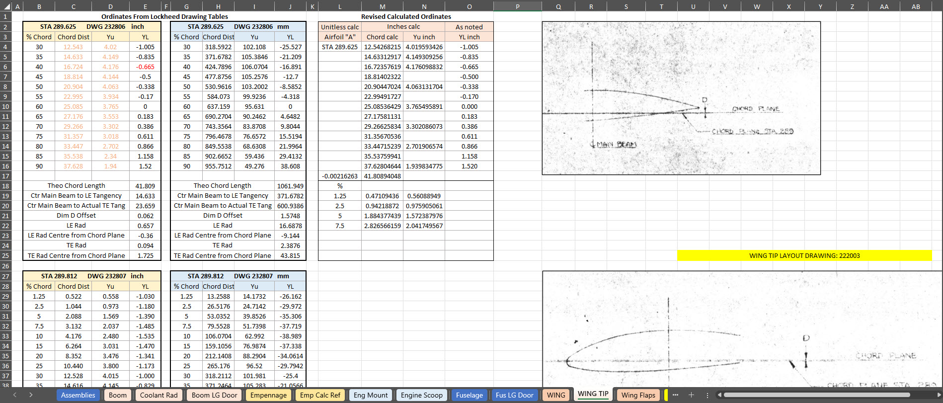Select row 17 header
Viewport: 943px width, 403px height.
(5, 176)
